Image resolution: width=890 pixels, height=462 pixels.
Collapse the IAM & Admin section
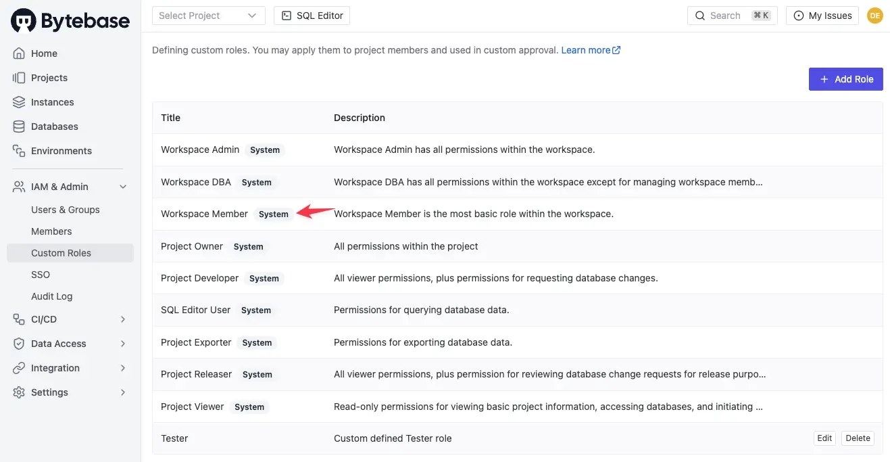pyautogui.click(x=123, y=187)
